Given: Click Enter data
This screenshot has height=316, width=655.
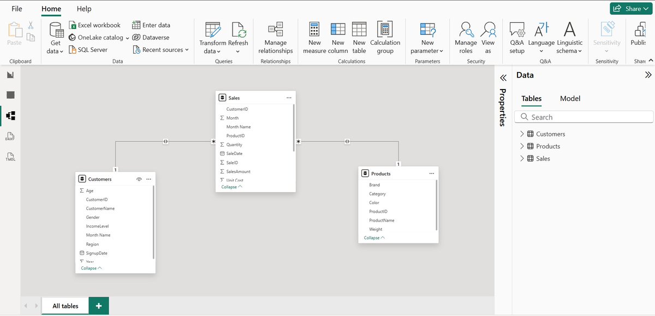Looking at the screenshot, I should pos(152,25).
